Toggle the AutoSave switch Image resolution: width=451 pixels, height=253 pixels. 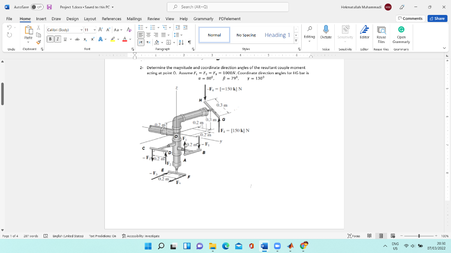click(x=36, y=7)
